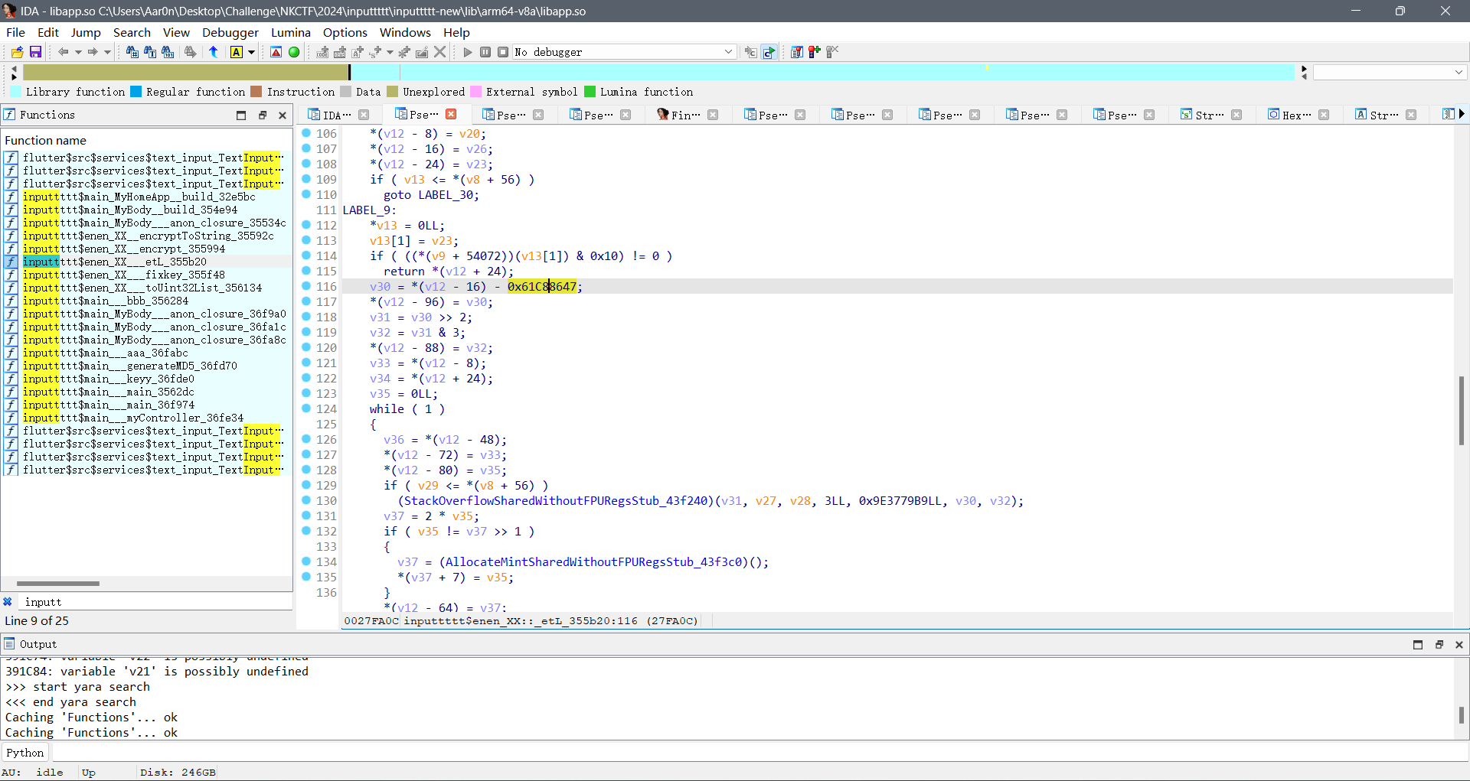Viewport: 1470px width, 781px height.
Task: Toggle breakpoint dot on line 134
Action: click(306, 561)
